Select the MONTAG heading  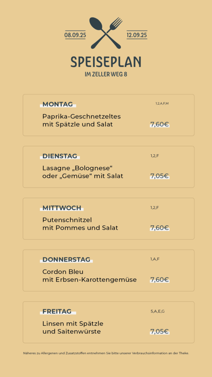point(58,104)
